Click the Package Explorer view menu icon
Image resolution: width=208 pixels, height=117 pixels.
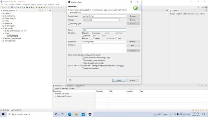pyautogui.click(x=45, y=10)
